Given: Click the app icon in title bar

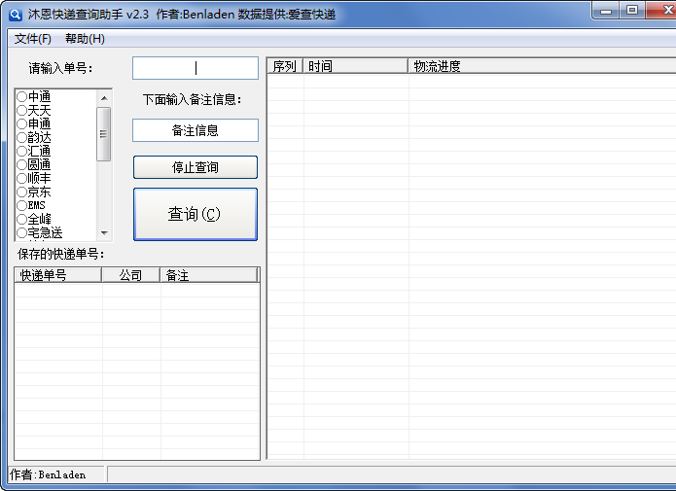Looking at the screenshot, I should click(15, 15).
